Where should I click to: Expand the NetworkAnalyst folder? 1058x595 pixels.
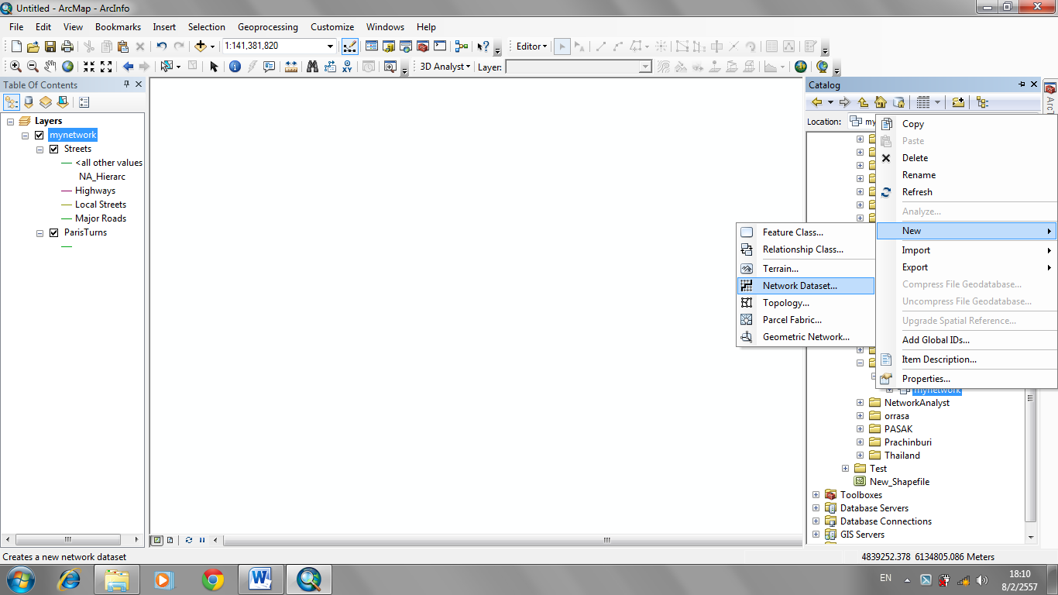(x=860, y=403)
